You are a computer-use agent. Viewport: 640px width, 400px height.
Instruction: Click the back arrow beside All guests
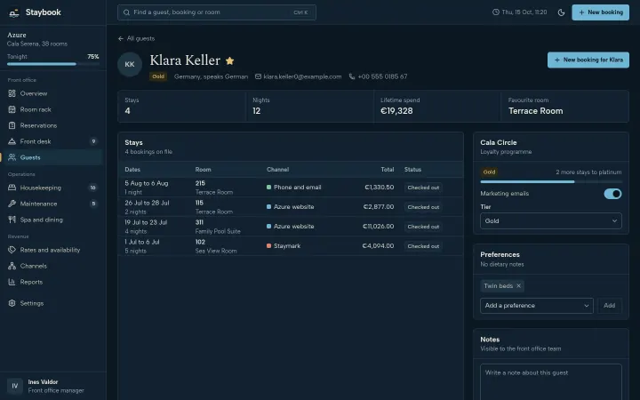point(120,38)
